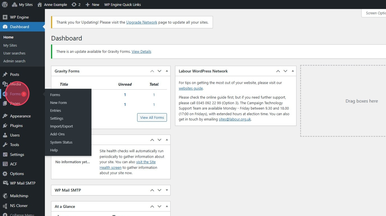The height and width of the screenshot is (216, 386).
Task: Open Settings in the Forms flyout
Action: point(57,118)
